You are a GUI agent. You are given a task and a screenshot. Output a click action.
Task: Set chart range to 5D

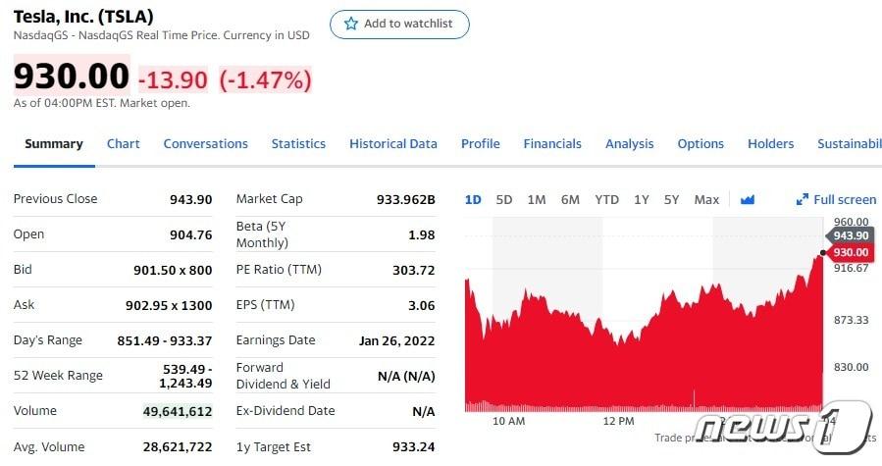pyautogui.click(x=504, y=200)
